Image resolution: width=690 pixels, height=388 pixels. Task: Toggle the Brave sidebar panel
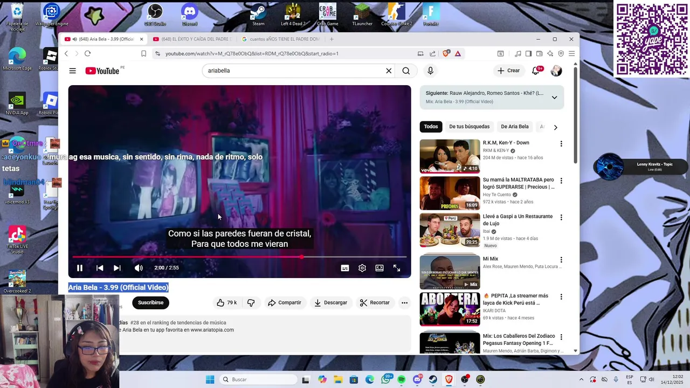pos(528,53)
